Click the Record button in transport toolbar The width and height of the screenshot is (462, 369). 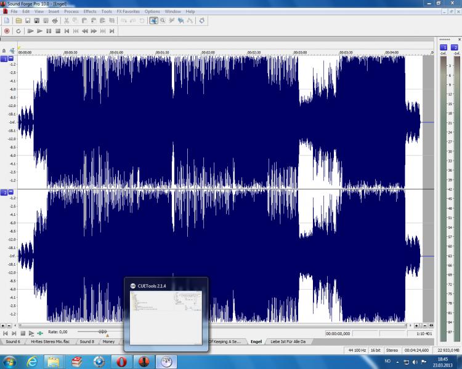pyautogui.click(x=7, y=31)
